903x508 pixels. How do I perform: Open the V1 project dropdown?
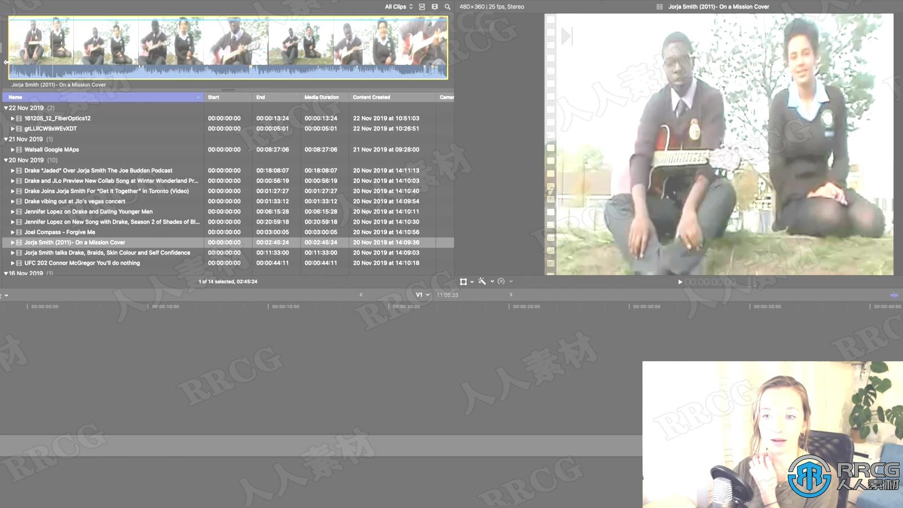pos(423,295)
